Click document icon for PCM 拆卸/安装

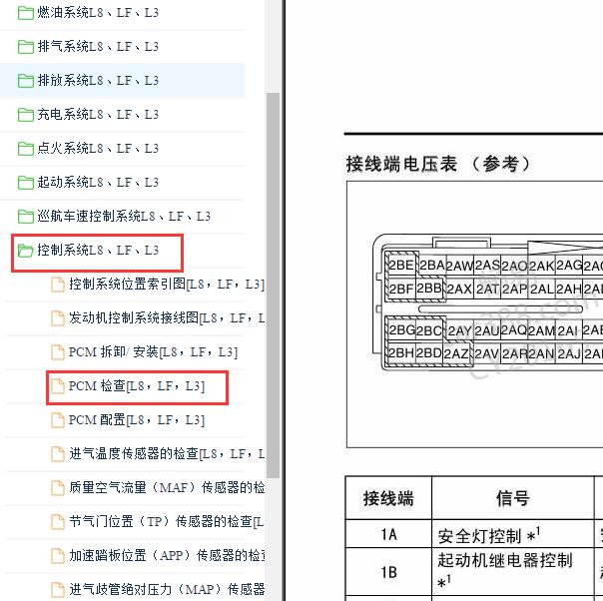[x=58, y=352]
